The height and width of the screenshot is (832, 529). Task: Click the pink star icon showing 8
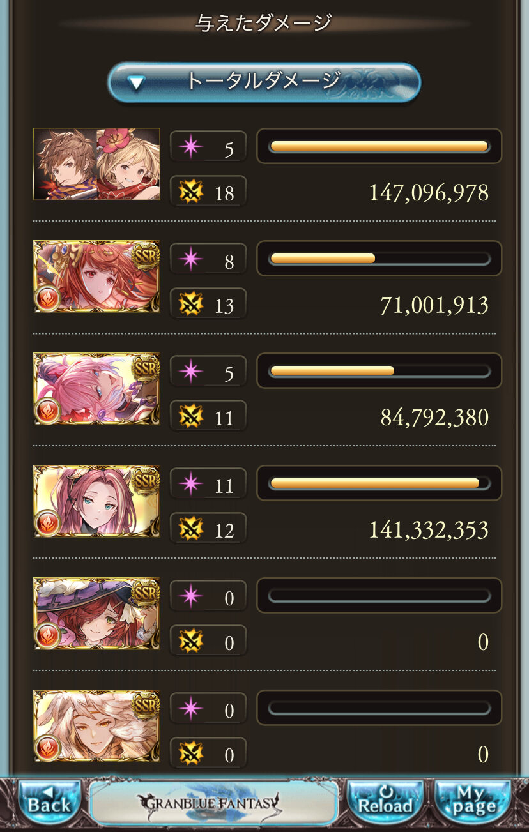tap(190, 259)
